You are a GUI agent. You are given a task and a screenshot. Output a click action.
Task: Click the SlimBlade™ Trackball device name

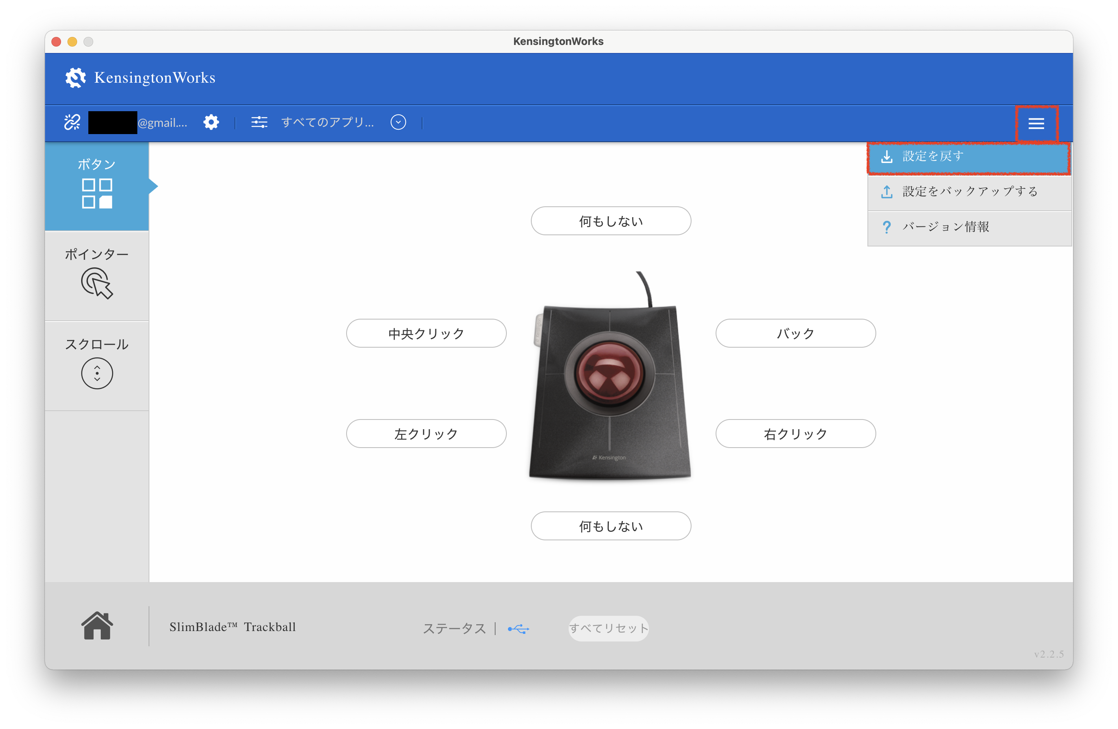(233, 627)
